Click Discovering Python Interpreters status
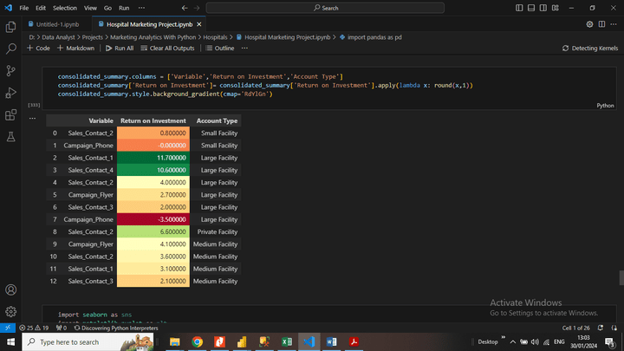 (x=116, y=328)
